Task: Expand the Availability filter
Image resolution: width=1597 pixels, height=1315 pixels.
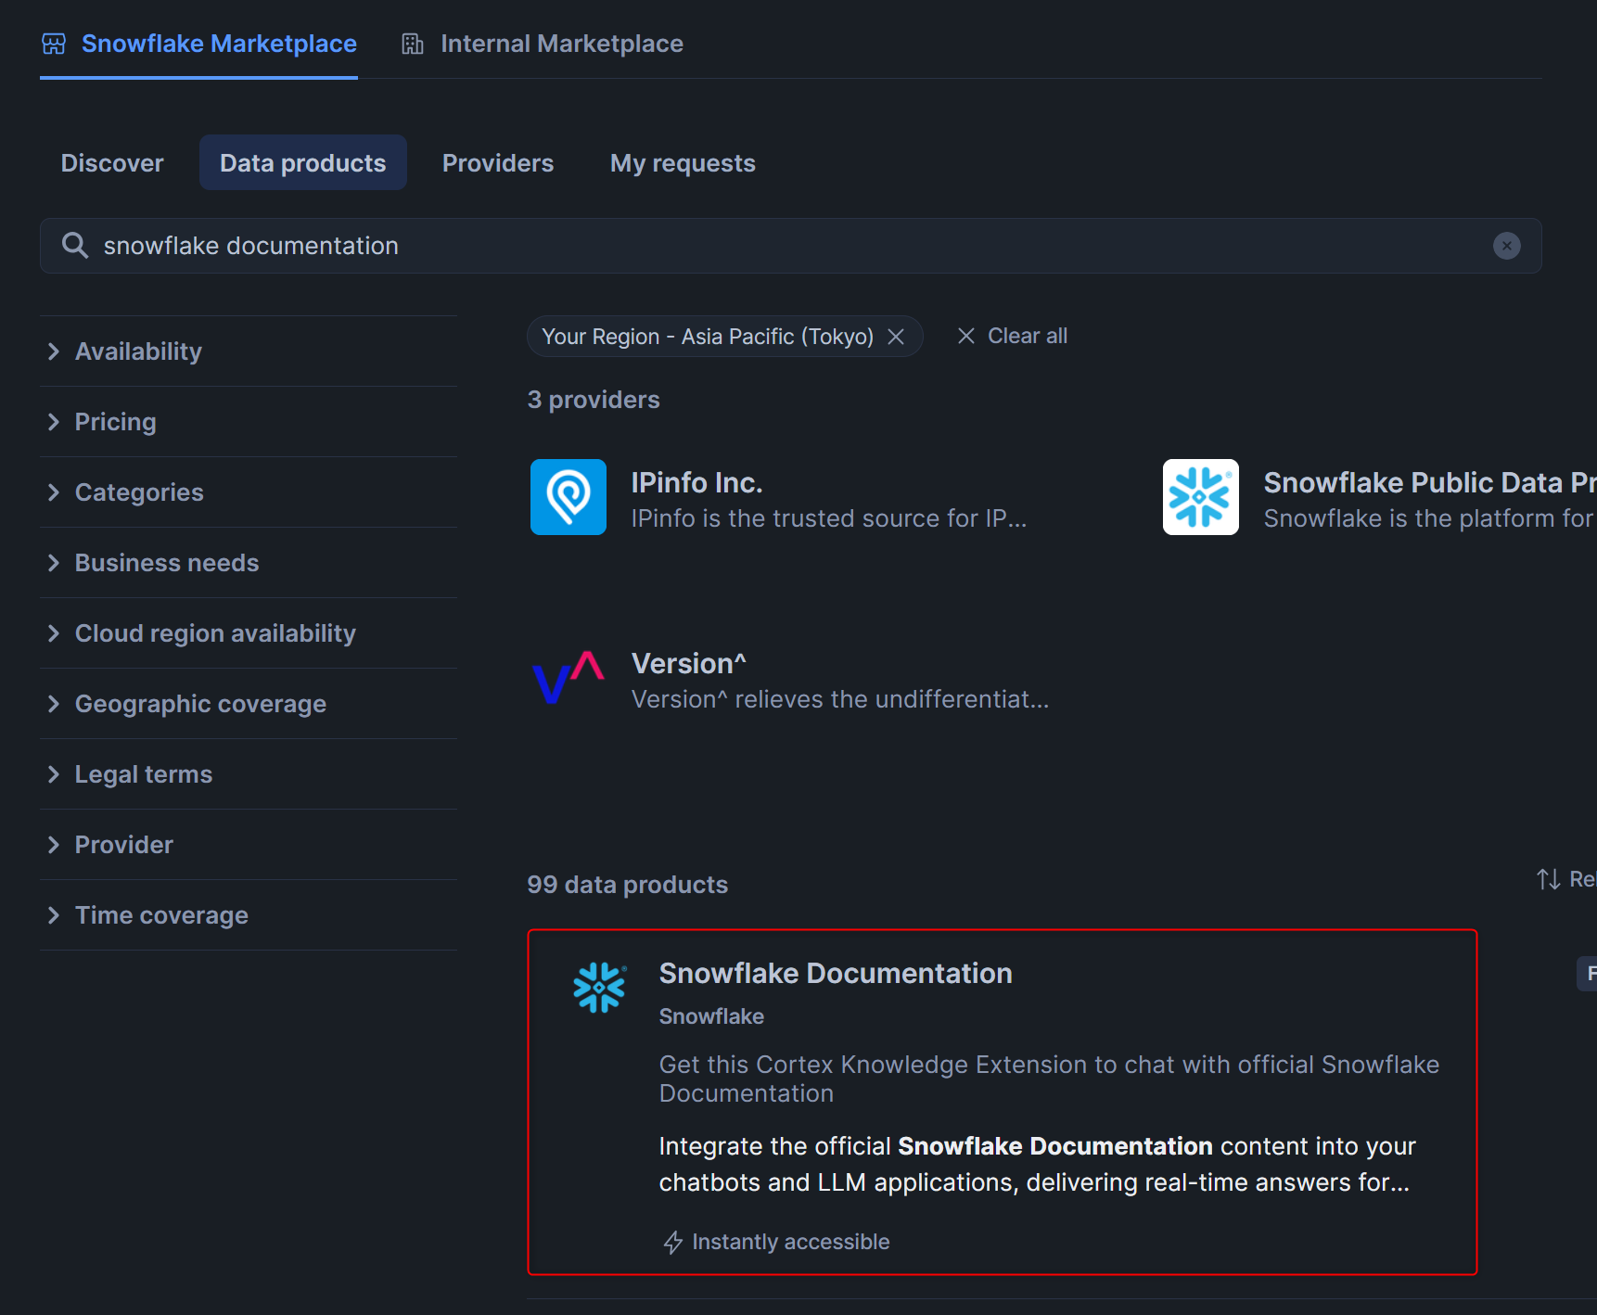Action: tap(249, 351)
